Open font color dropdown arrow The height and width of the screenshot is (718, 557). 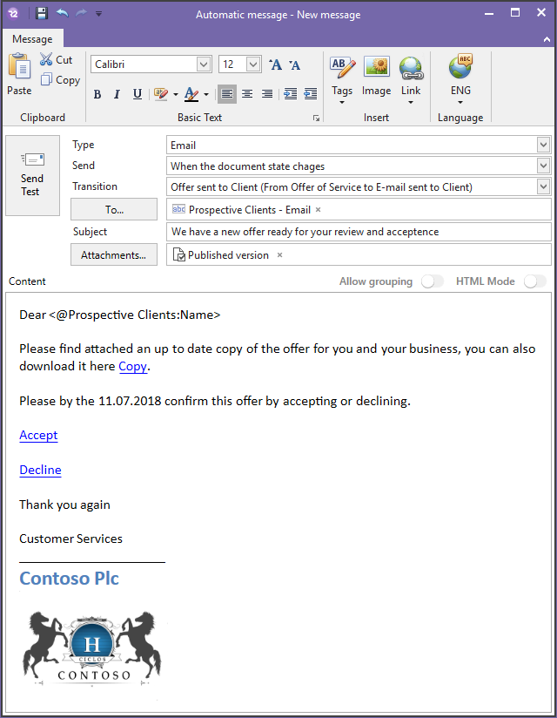pos(206,95)
